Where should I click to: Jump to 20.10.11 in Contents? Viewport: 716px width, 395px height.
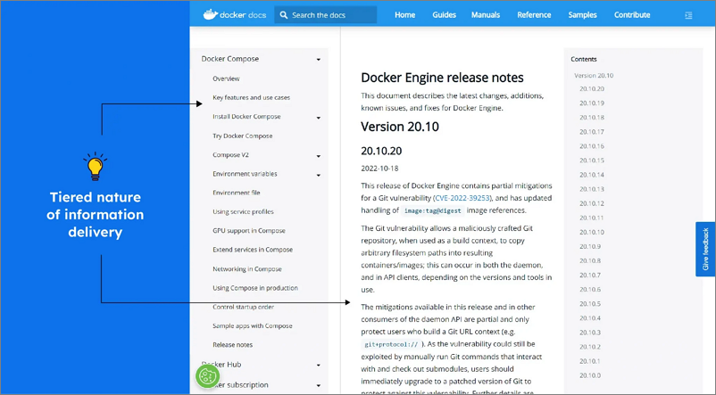[592, 218]
